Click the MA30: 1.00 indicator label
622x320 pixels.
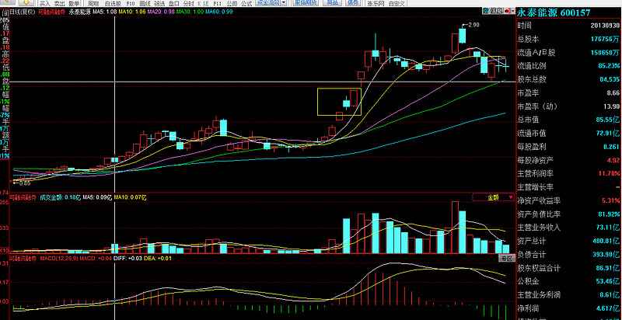tap(190, 12)
